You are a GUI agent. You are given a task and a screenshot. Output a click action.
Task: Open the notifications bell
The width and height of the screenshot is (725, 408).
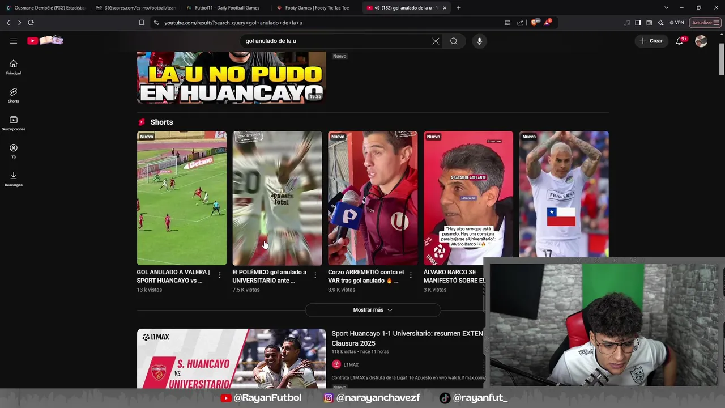[680, 41]
